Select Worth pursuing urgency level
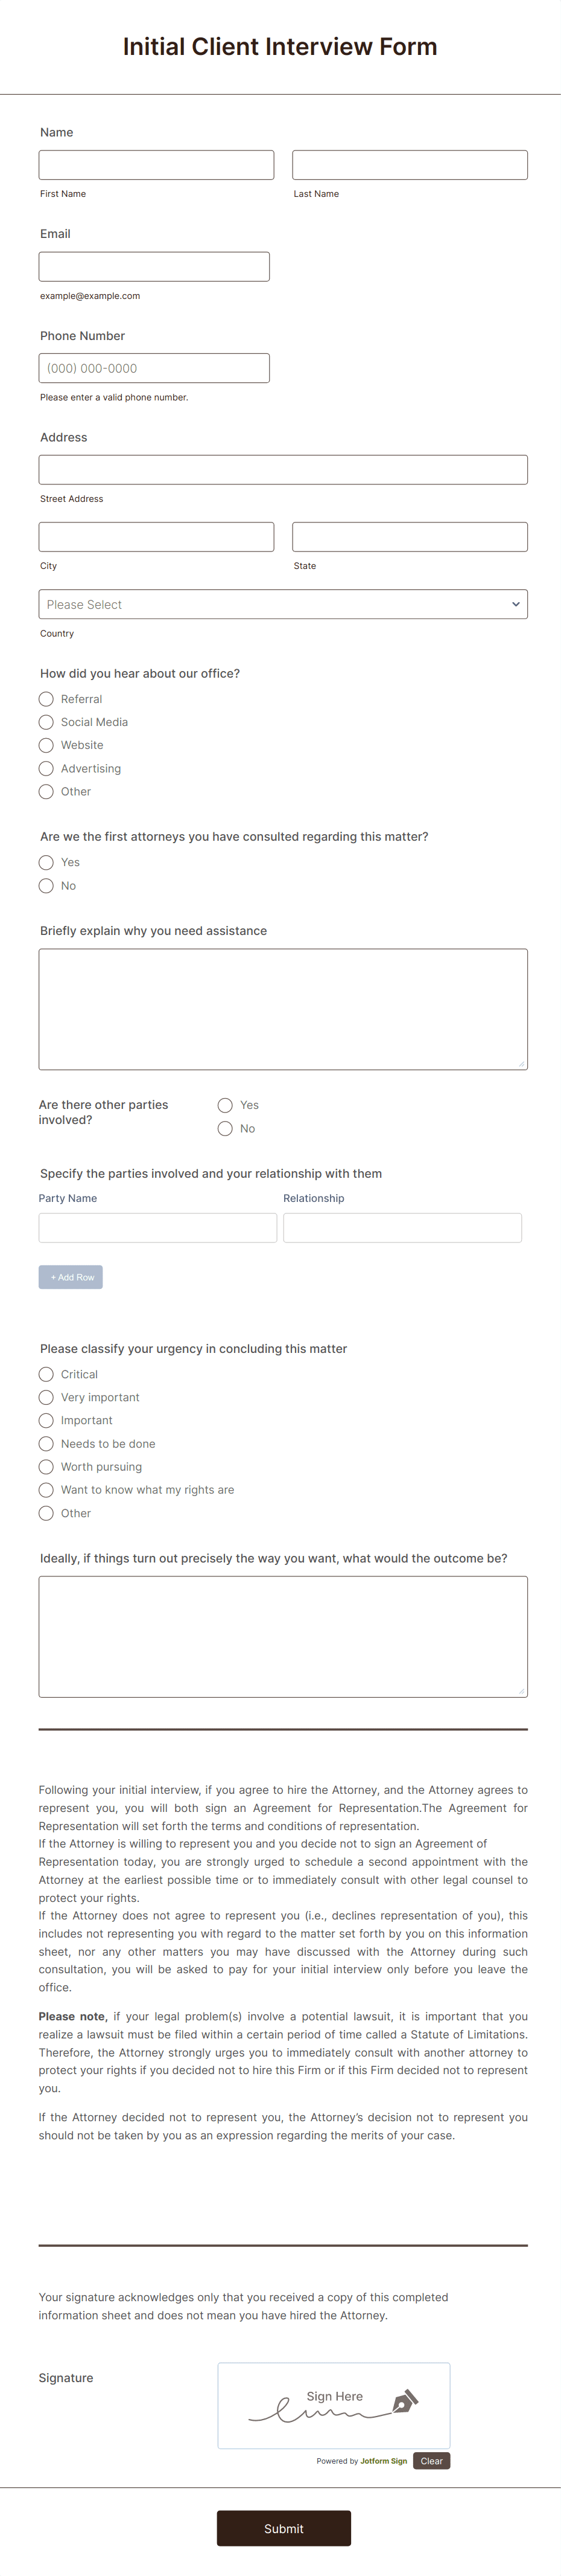 pyautogui.click(x=46, y=1466)
